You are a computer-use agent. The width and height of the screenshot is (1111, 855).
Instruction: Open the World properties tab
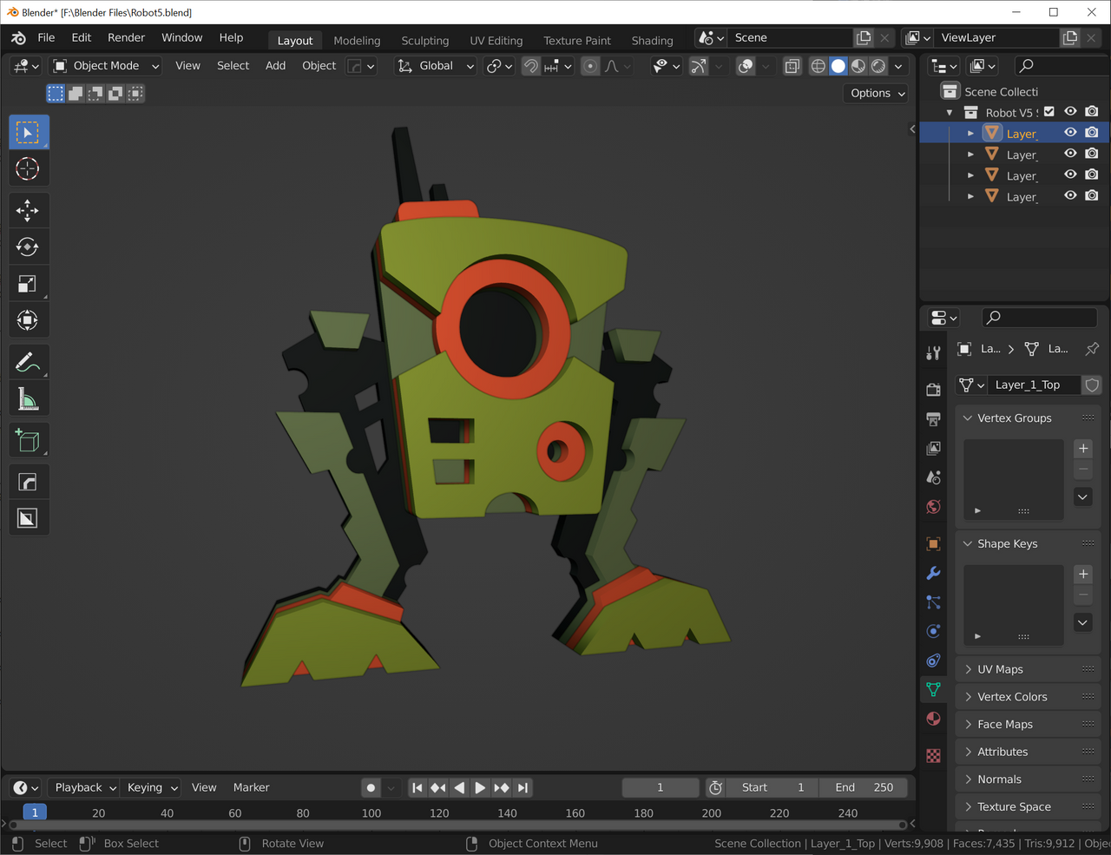tap(934, 507)
